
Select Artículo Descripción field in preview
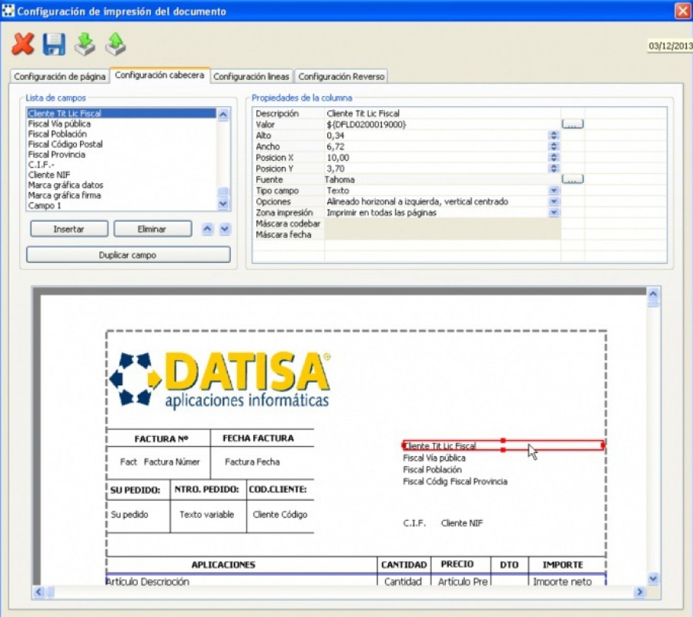[148, 581]
